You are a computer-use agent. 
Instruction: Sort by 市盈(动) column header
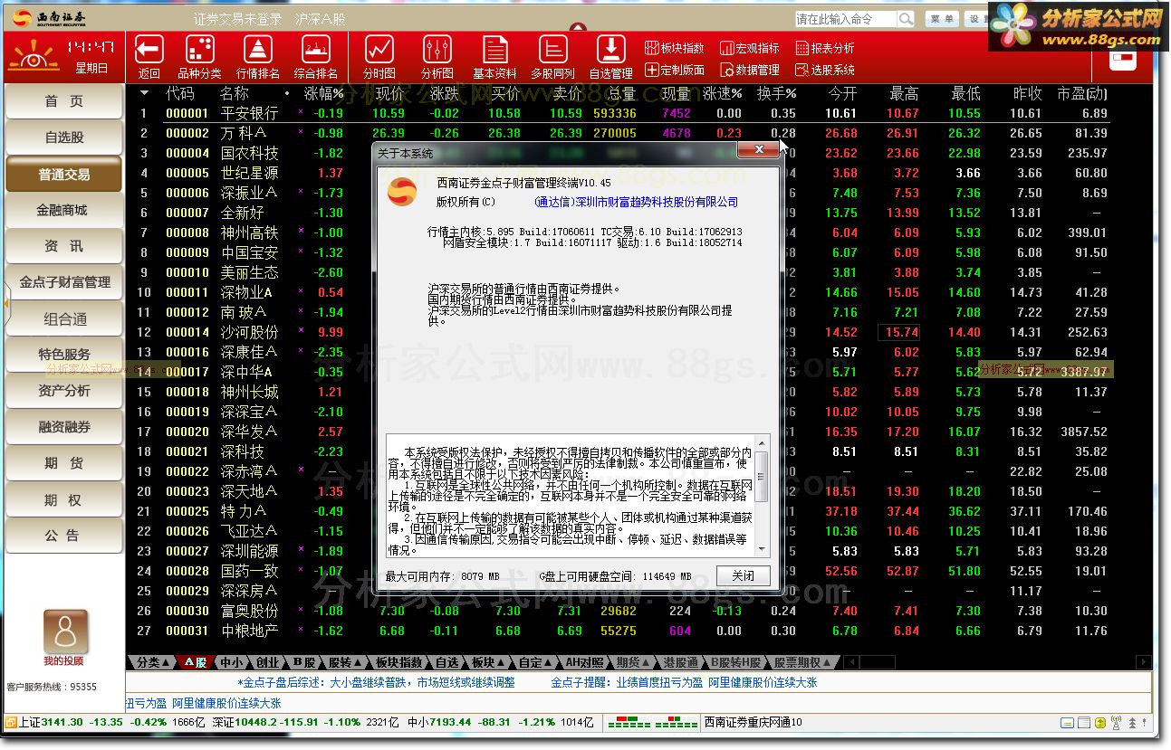(x=1082, y=93)
